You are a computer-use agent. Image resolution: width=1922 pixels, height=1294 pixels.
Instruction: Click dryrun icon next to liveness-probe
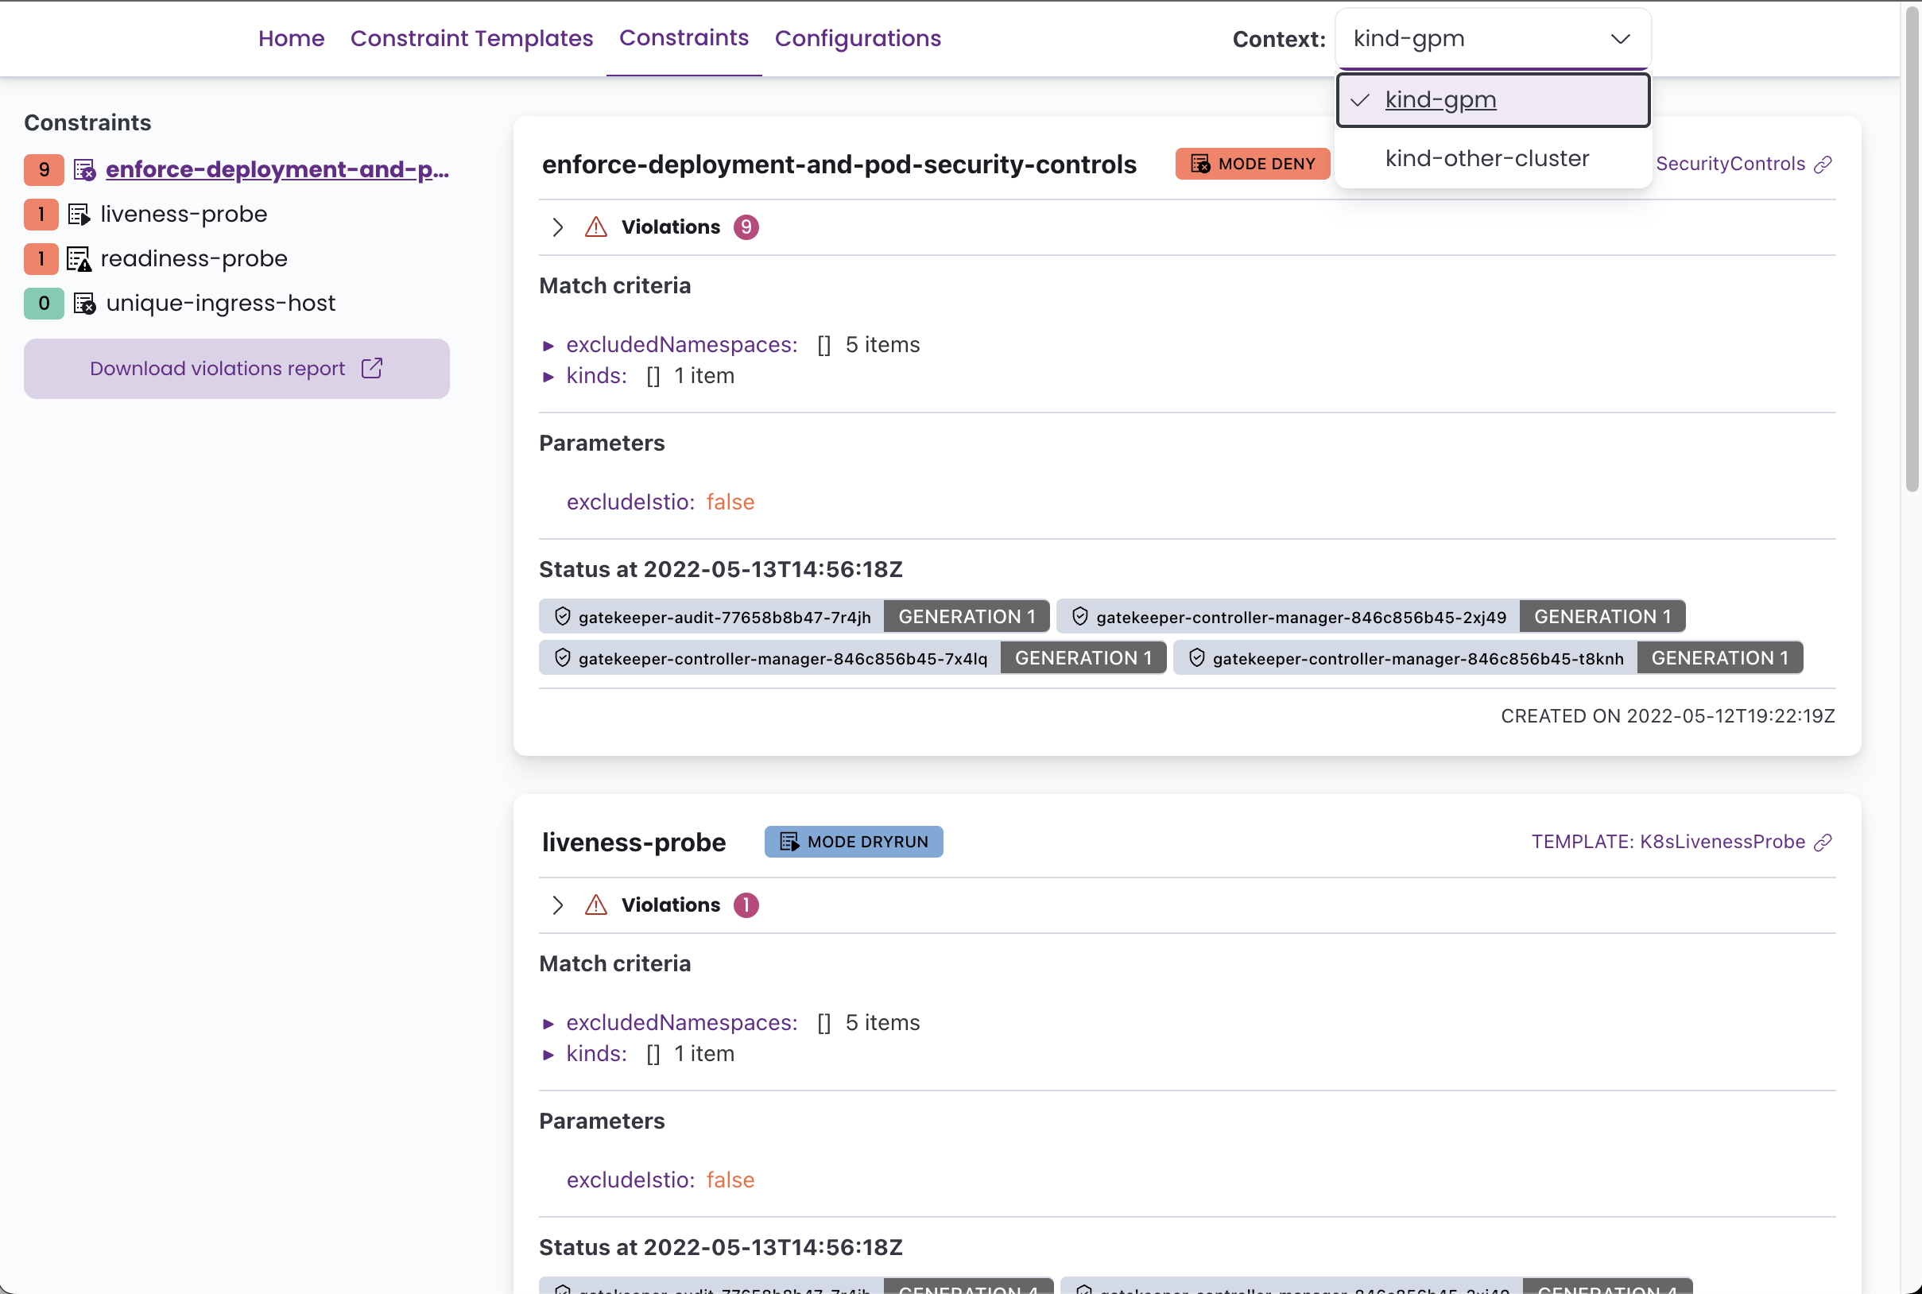[x=79, y=215]
